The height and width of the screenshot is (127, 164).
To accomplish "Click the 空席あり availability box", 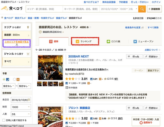I will [x=146, y=121].
